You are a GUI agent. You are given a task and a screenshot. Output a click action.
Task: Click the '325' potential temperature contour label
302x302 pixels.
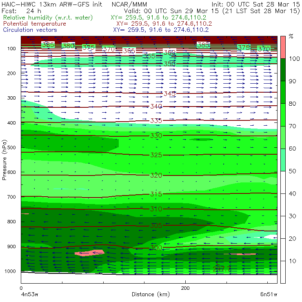tap(156, 155)
